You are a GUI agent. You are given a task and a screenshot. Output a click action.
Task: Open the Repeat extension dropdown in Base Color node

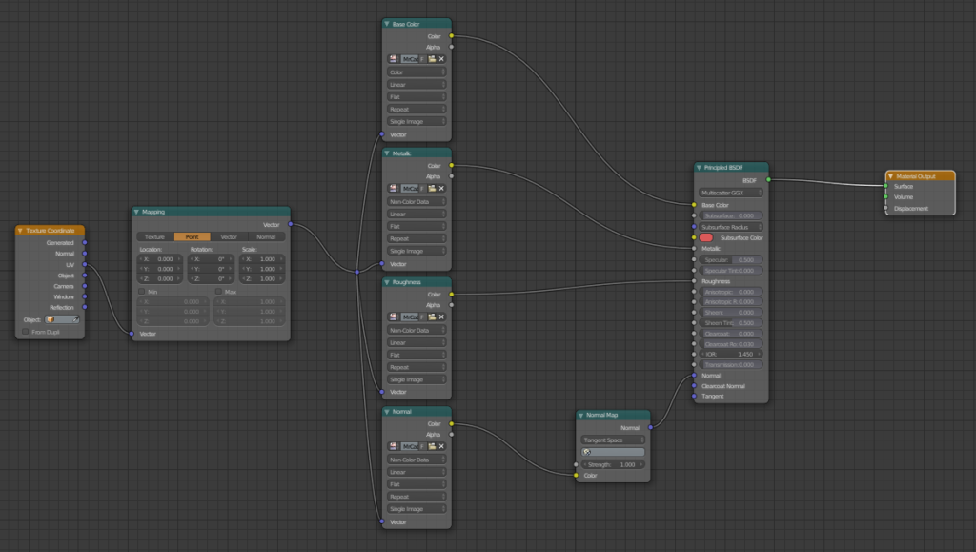click(x=416, y=109)
